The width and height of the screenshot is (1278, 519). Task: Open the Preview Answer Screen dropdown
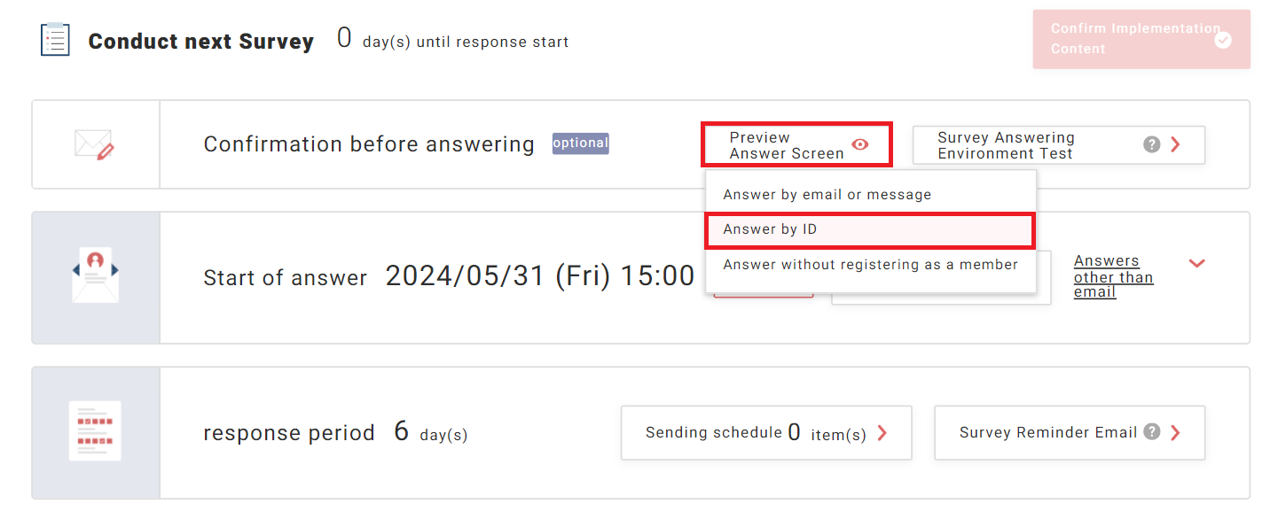pyautogui.click(x=796, y=145)
